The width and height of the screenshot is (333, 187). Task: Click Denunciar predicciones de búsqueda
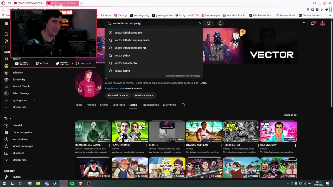[183, 76]
